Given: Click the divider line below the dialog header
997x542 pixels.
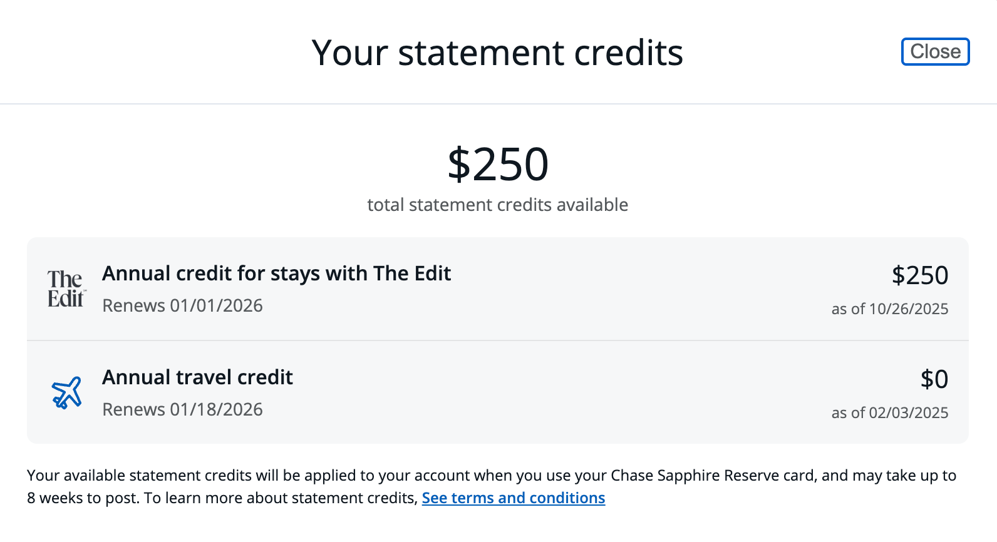Looking at the screenshot, I should tap(498, 104).
